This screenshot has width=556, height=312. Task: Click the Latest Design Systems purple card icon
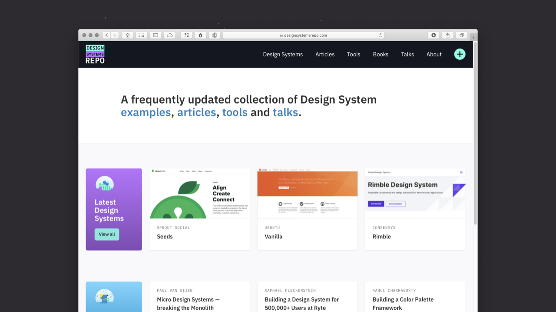(x=105, y=184)
